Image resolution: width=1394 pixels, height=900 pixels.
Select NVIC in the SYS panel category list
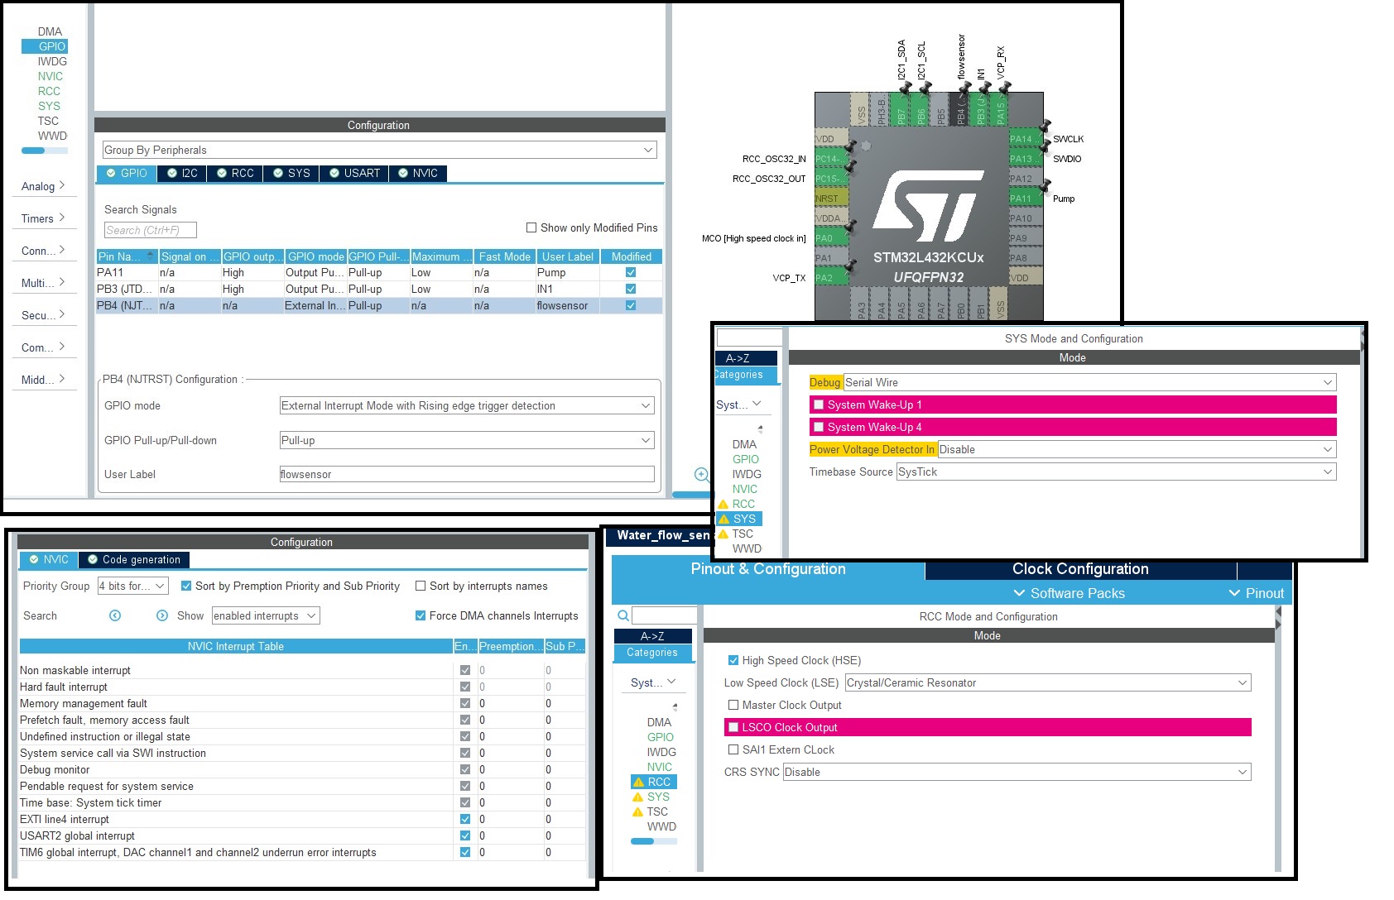click(744, 489)
